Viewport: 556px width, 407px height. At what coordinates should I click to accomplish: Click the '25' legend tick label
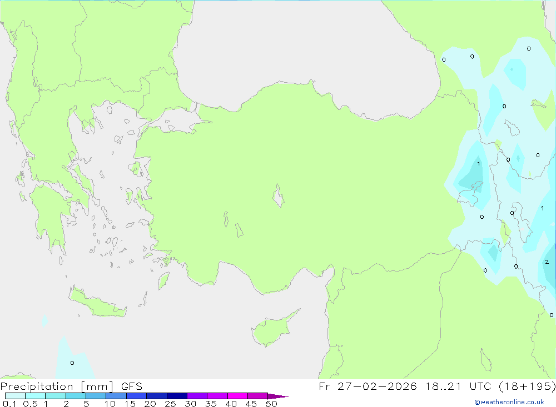[171, 404]
